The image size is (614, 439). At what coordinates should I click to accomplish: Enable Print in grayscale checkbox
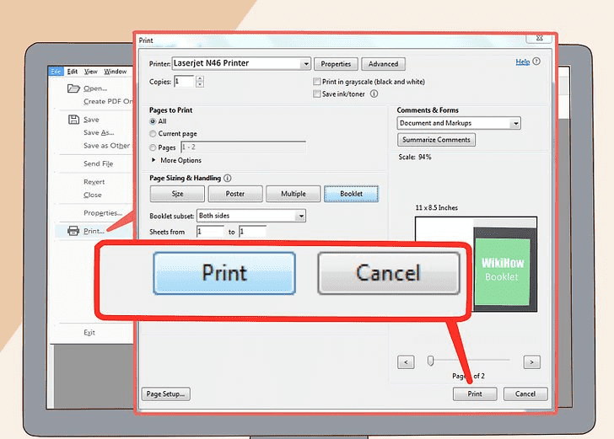coord(316,82)
